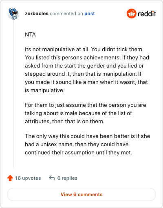Screen dimensions: 163x208
Task: Click the reddit wordmark text
Action: (x=147, y=14)
